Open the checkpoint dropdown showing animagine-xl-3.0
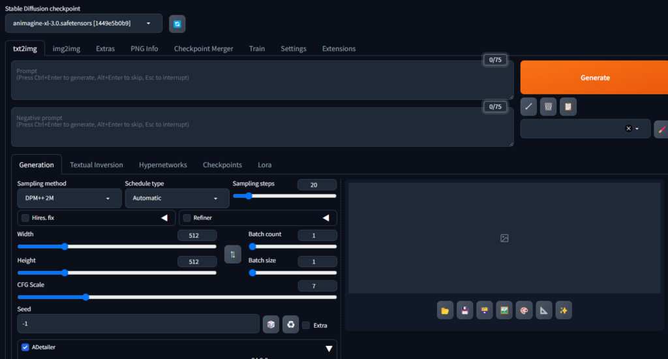Viewport: 668px width, 359px height. pos(83,23)
